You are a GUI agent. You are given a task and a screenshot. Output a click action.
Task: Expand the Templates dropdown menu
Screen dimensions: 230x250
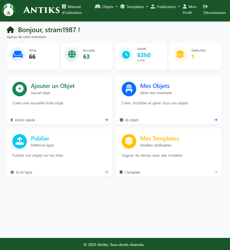click(x=134, y=7)
